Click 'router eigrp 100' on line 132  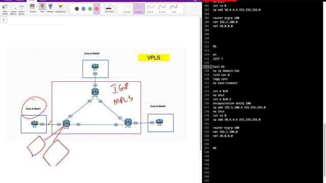tap(226, 128)
